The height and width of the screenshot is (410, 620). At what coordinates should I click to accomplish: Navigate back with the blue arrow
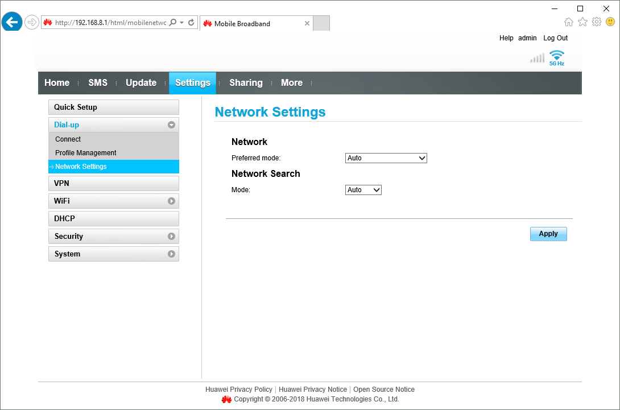11,22
